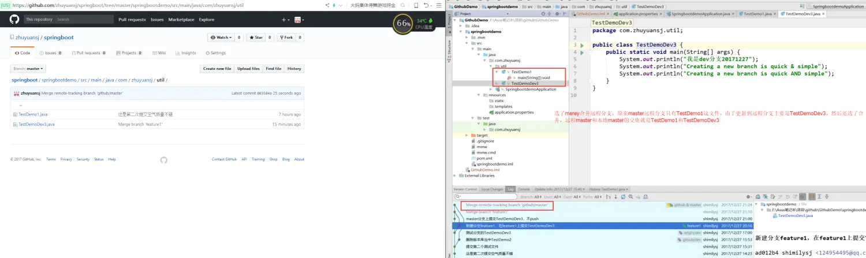Open Pull requests in GitHub top navigation
The width and height of the screenshot is (866, 258).
tap(132, 20)
